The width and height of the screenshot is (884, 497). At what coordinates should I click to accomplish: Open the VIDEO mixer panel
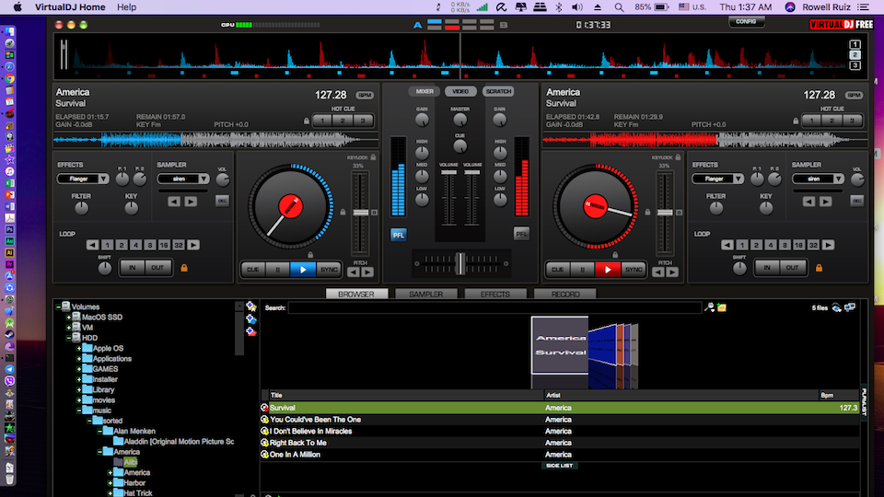(460, 91)
